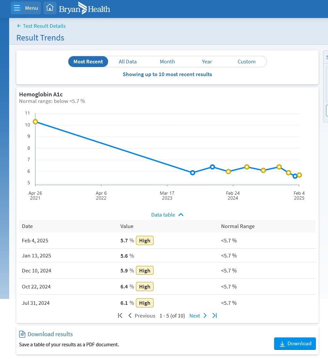The image size is (328, 359).
Task: Click the Normal Range column header
Action: point(238,226)
